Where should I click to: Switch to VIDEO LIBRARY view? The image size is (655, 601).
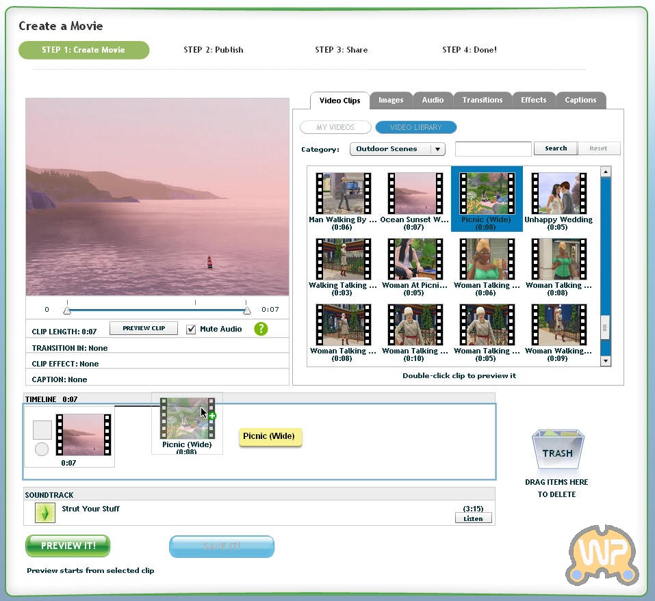[415, 127]
